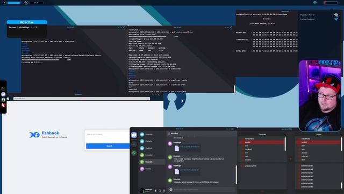Select the purple-avatar contact below Ricochet
The width and height of the screenshot is (344, 194).
tap(152, 169)
